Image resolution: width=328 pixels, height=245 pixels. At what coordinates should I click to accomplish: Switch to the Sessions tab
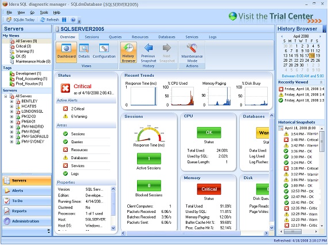(x=92, y=37)
